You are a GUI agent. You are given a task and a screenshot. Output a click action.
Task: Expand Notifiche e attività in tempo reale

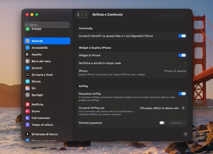coord(132,63)
